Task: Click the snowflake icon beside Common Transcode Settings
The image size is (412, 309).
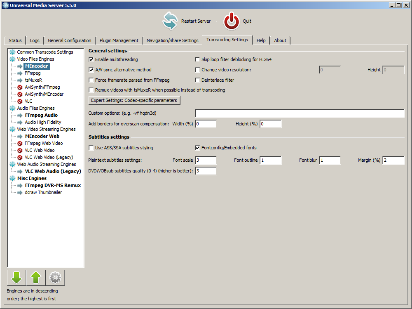Action: [x=12, y=52]
